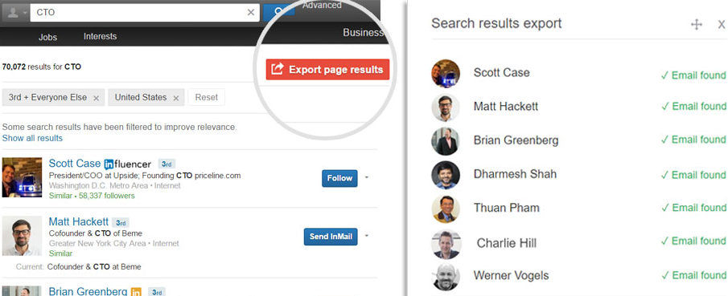Viewport: 728px width, 296px height.
Task: Click the Show all results link
Action: point(32,138)
